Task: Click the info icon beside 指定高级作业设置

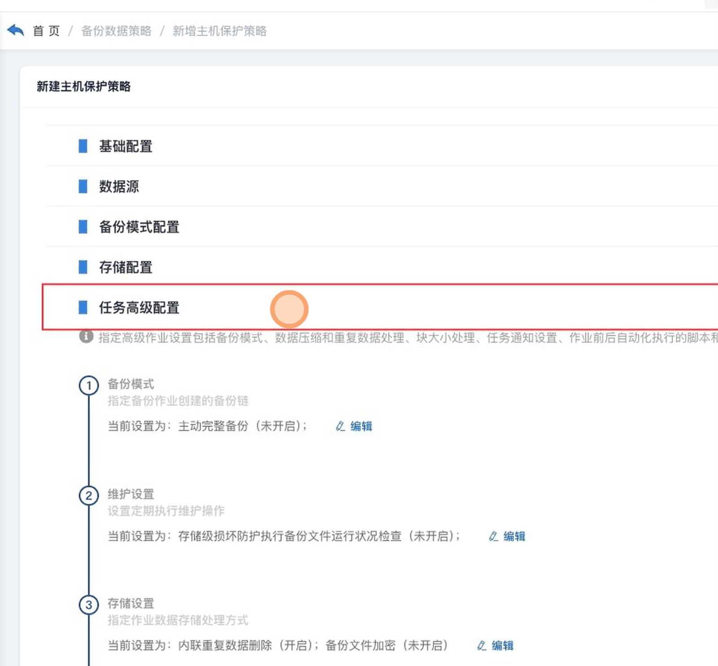Action: pyautogui.click(x=86, y=337)
